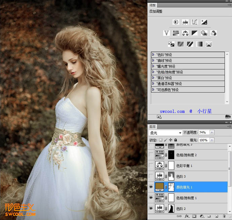The height and width of the screenshot is (220, 232).
Task: Click the Curves adjustment icon
Action: pyautogui.click(x=194, y=22)
